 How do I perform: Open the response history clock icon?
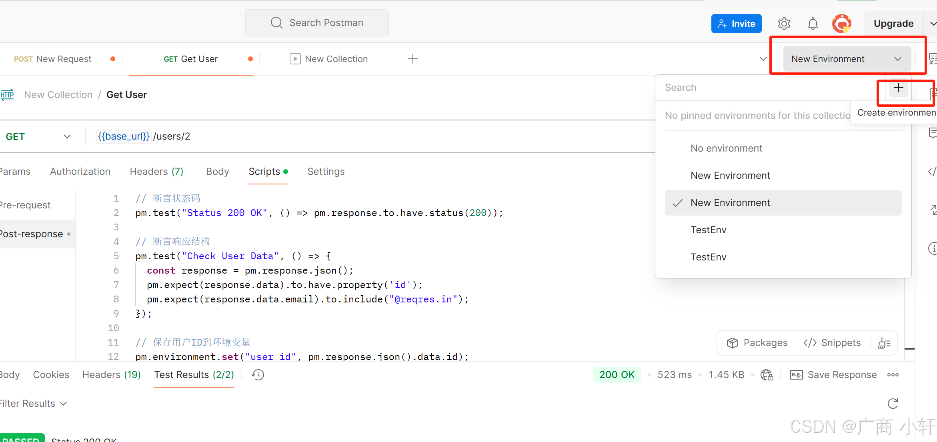258,375
